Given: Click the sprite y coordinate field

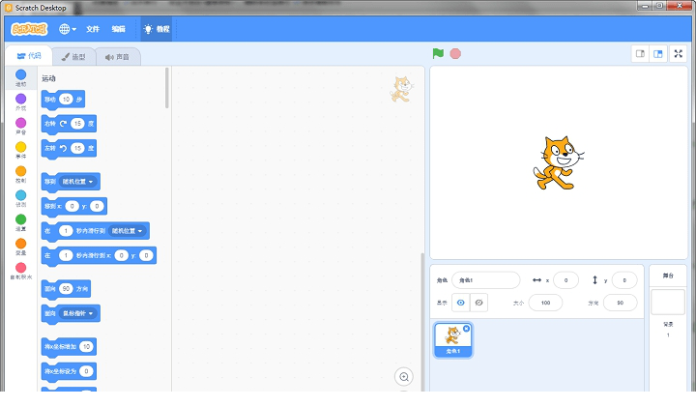Looking at the screenshot, I should coord(624,280).
